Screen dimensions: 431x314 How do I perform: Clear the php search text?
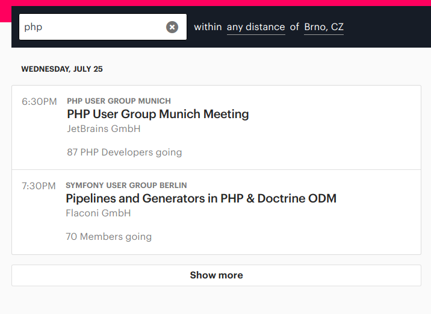[172, 27]
